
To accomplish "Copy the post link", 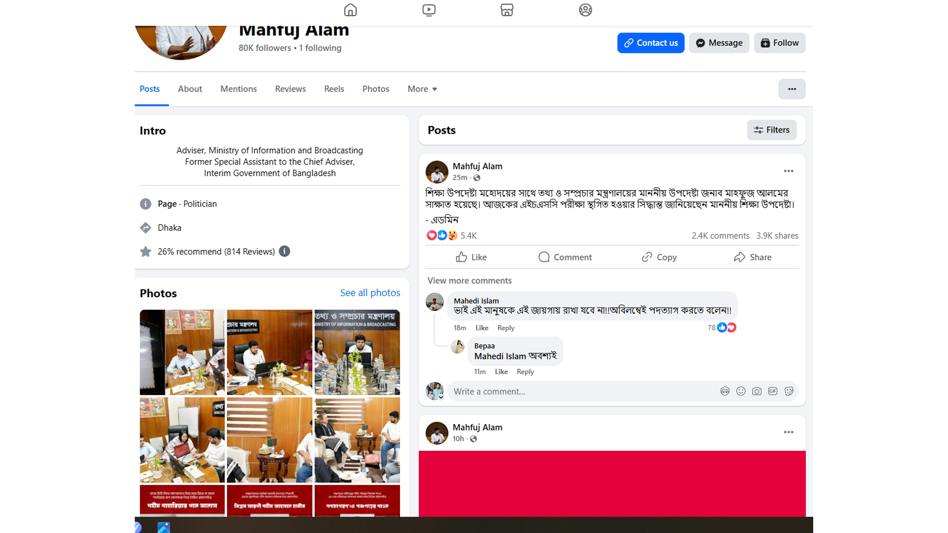I will tap(659, 257).
